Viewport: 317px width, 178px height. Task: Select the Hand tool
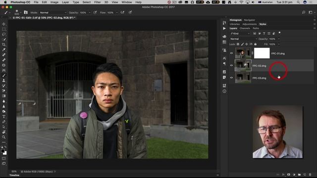point(4,132)
